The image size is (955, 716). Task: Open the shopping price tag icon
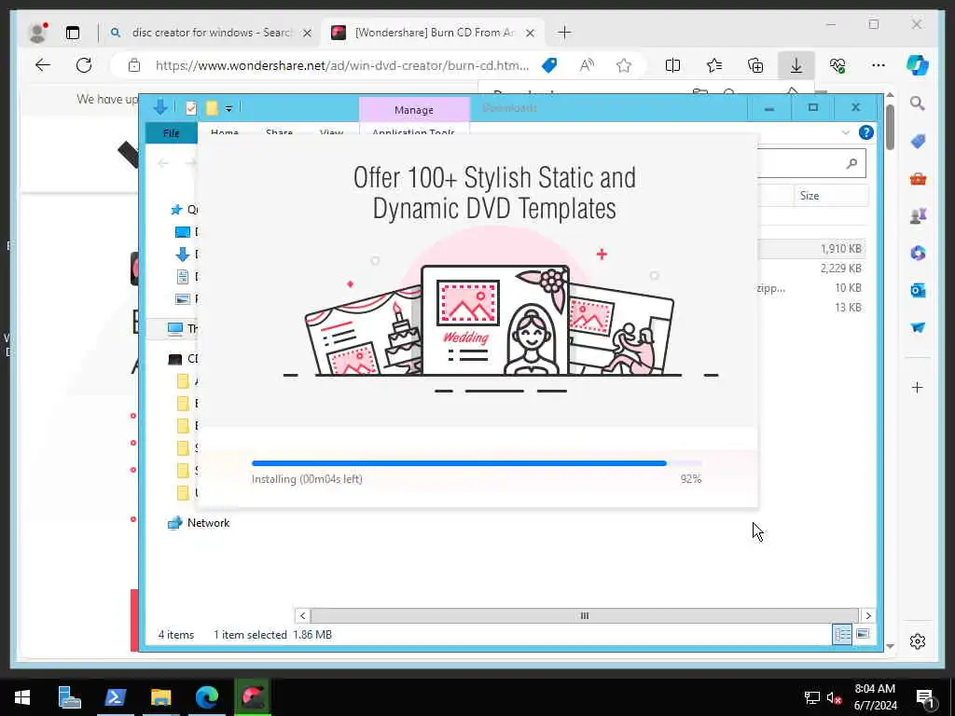click(549, 65)
